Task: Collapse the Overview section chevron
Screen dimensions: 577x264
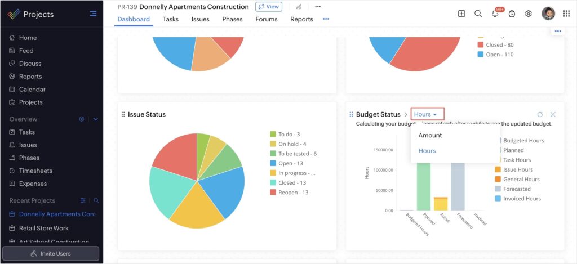Action: point(96,119)
